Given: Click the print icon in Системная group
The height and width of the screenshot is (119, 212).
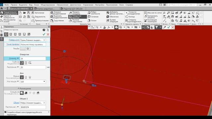Looking at the screenshot, I should pos(21,17).
